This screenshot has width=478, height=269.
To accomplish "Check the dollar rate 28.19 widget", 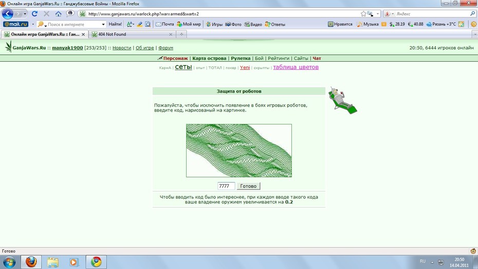I will pyautogui.click(x=397, y=24).
